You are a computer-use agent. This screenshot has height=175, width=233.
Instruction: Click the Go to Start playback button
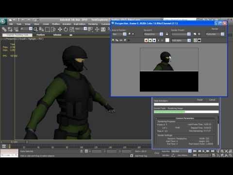point(195,151)
